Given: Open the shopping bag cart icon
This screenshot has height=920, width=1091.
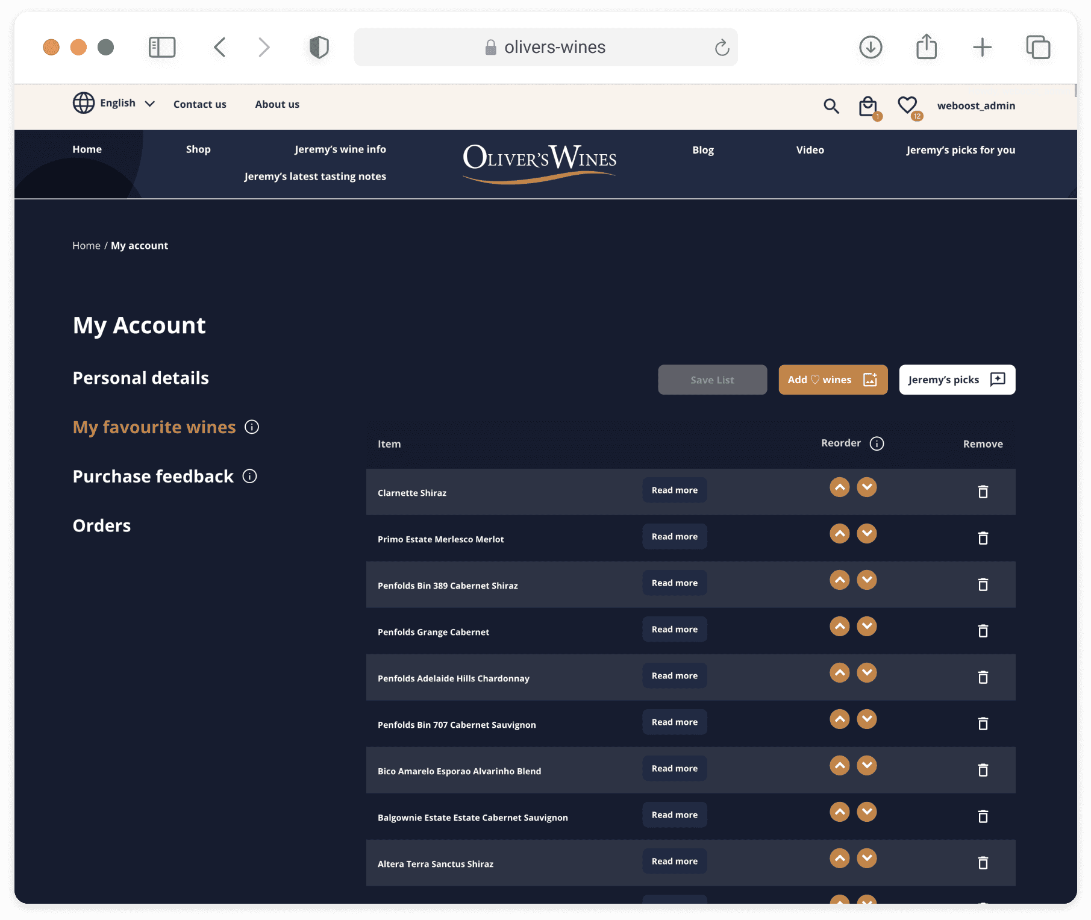Looking at the screenshot, I should click(x=868, y=107).
